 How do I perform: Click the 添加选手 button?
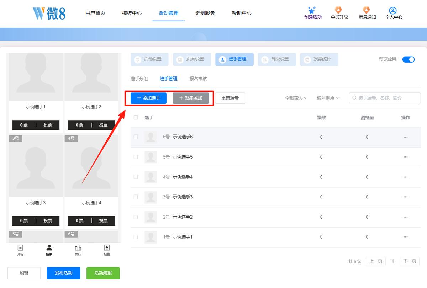[148, 98]
